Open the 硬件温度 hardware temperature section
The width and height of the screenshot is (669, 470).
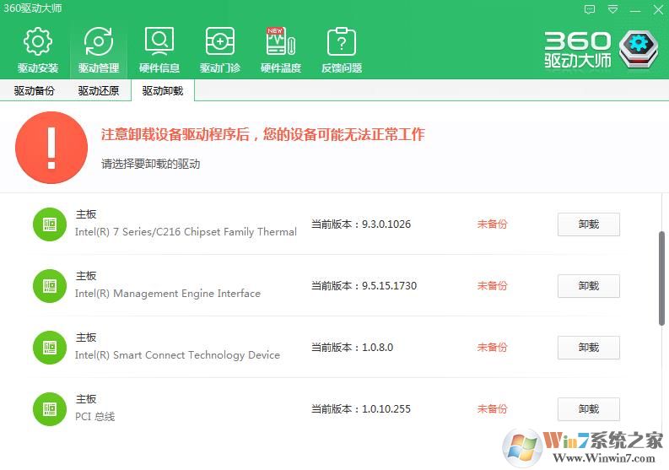(x=280, y=50)
